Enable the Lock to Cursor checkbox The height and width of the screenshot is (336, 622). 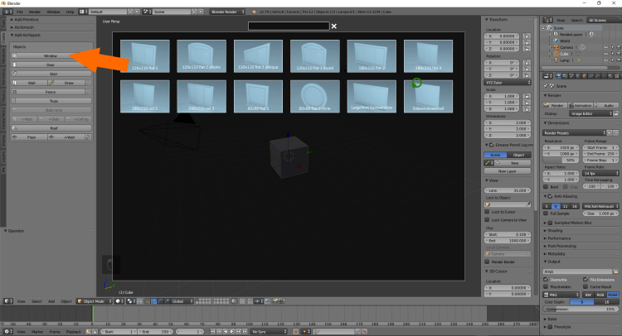[x=488, y=210]
